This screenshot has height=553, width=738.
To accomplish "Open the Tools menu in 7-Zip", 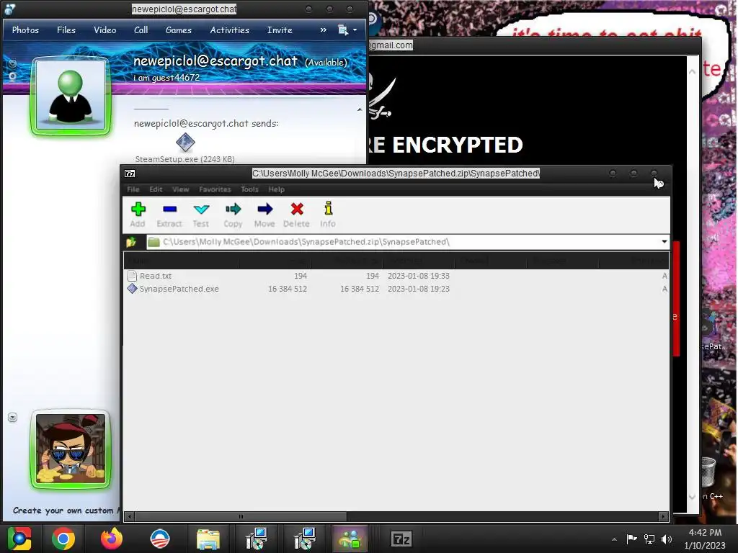I will pos(249,189).
